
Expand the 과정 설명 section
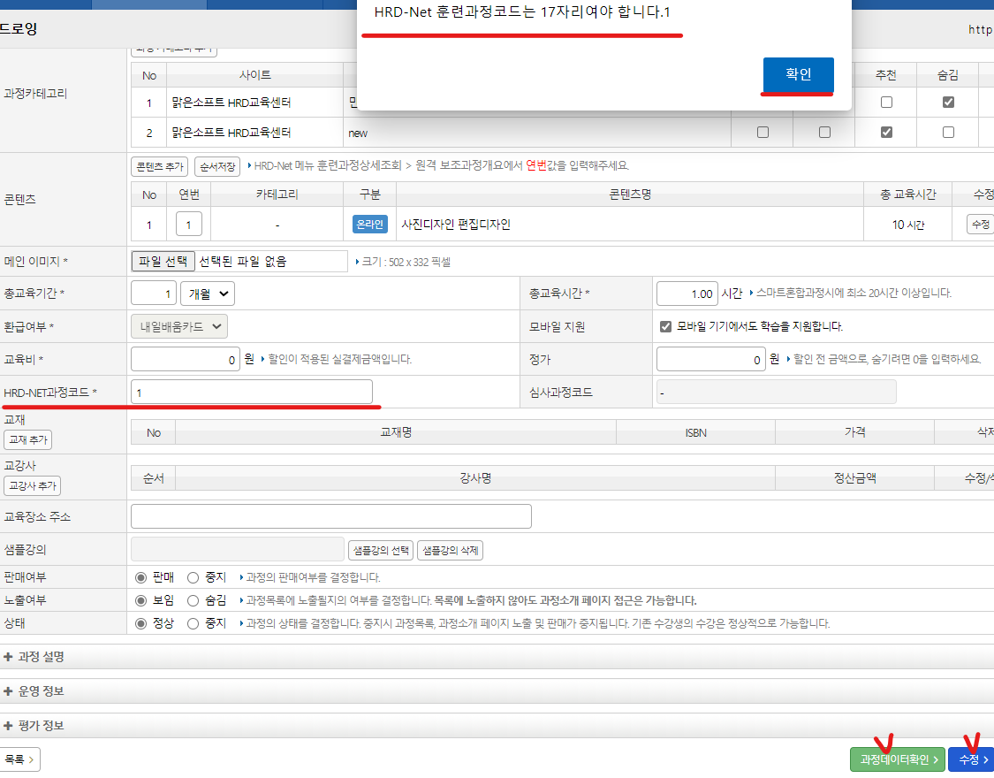(x=35, y=657)
